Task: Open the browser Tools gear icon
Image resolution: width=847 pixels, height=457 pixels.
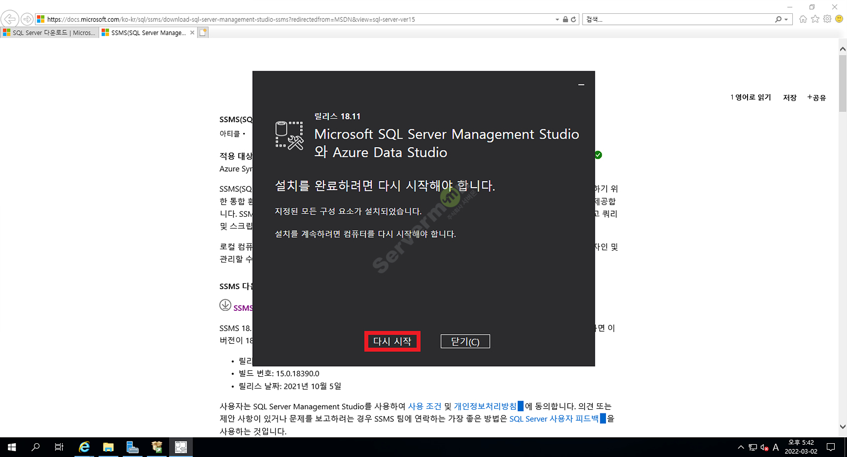Action: coord(827,19)
